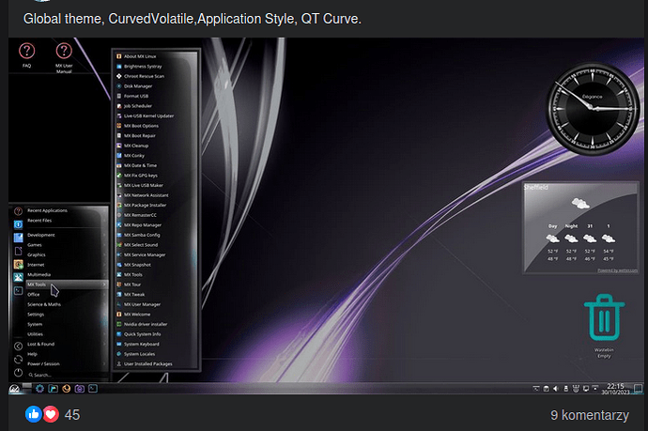
Task: Open the terminal icon on taskbar
Action: coord(93,389)
